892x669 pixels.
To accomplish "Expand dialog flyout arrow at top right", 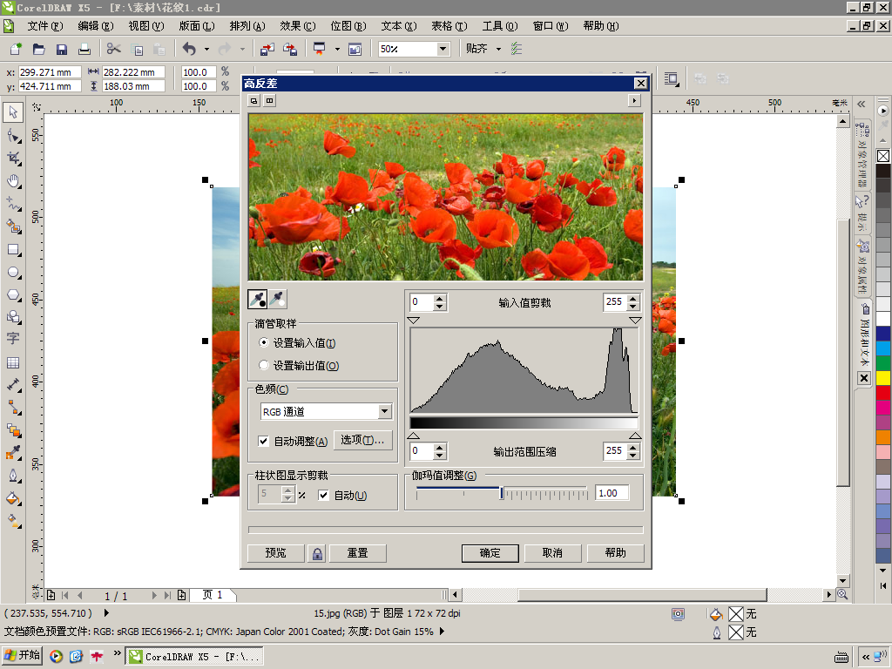I will (x=634, y=101).
